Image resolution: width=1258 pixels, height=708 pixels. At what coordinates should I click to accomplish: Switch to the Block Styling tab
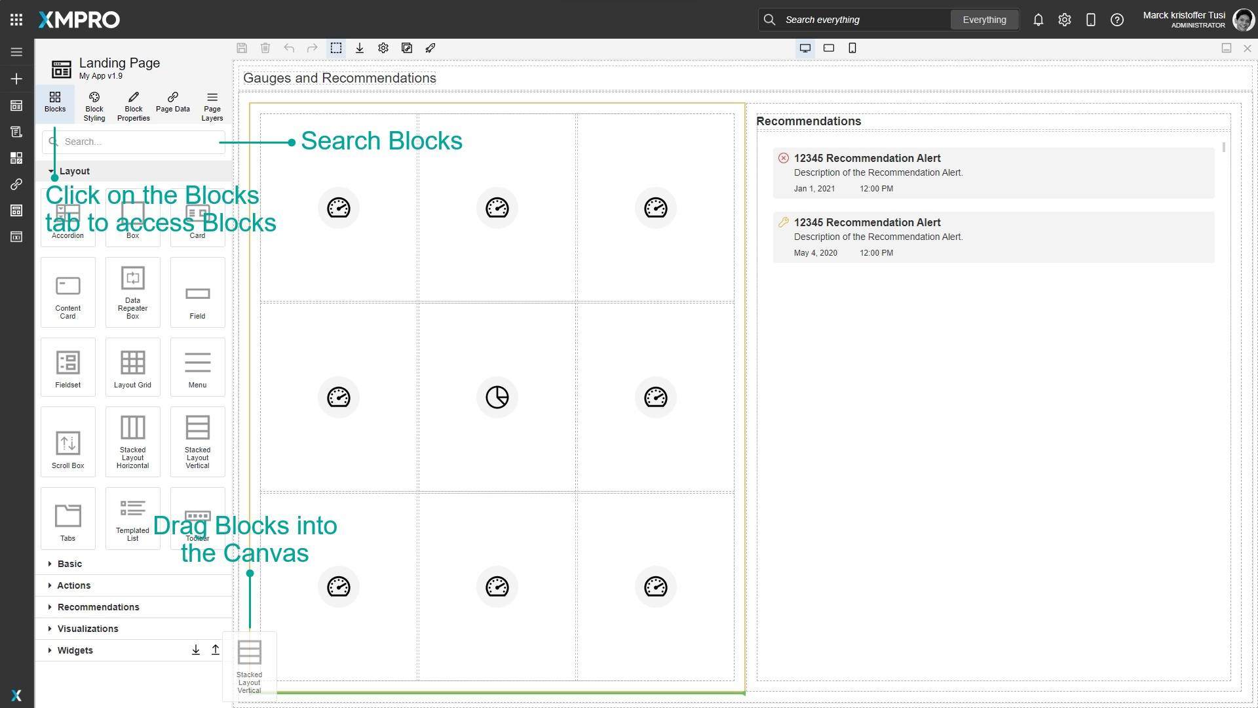pos(94,105)
